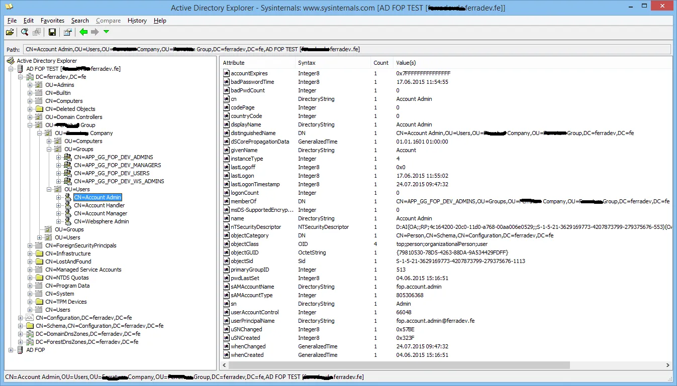The height and width of the screenshot is (386, 677).
Task: Expand the APP_GG_FOP_DEV_MANAGERS group node
Action: pyautogui.click(x=59, y=165)
